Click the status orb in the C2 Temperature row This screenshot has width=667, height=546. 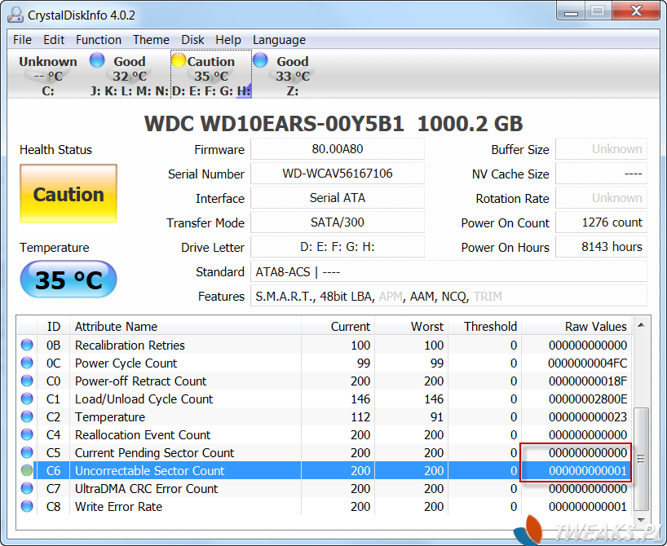27,416
